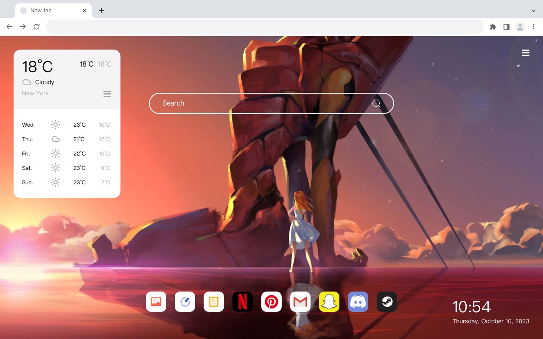Reload the current page

click(x=36, y=27)
